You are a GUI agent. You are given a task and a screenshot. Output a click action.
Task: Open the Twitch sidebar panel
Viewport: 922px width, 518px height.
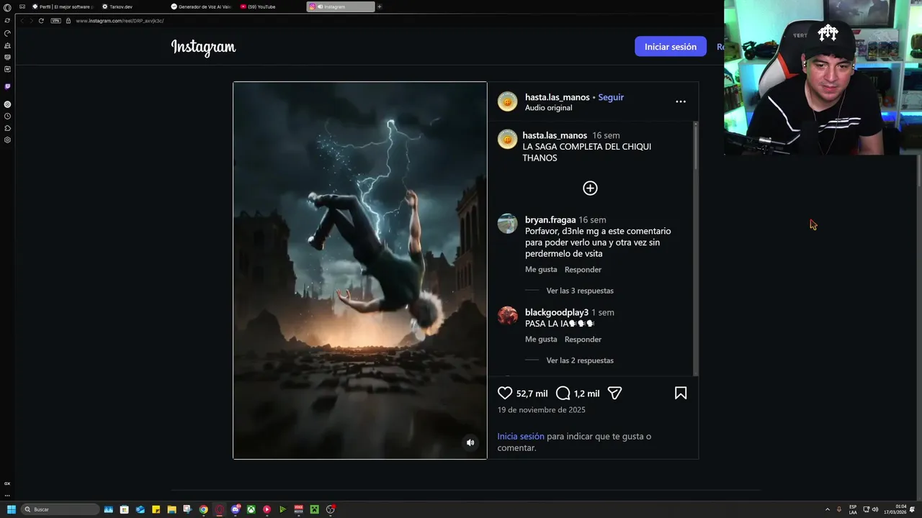pyautogui.click(x=7, y=86)
